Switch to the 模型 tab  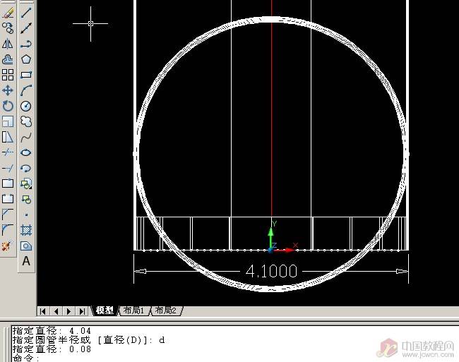(105, 310)
